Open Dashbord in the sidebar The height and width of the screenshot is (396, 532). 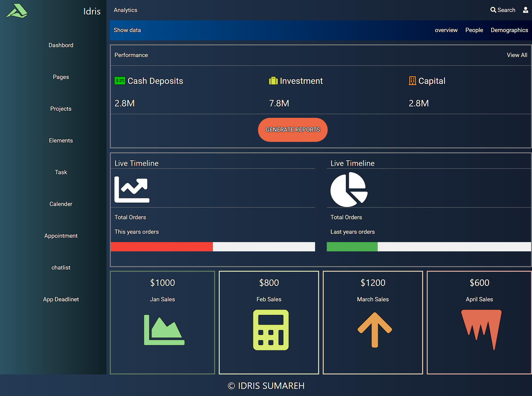(x=61, y=45)
